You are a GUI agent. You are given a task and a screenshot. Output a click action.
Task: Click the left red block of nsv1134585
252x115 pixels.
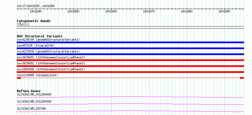point(19,78)
